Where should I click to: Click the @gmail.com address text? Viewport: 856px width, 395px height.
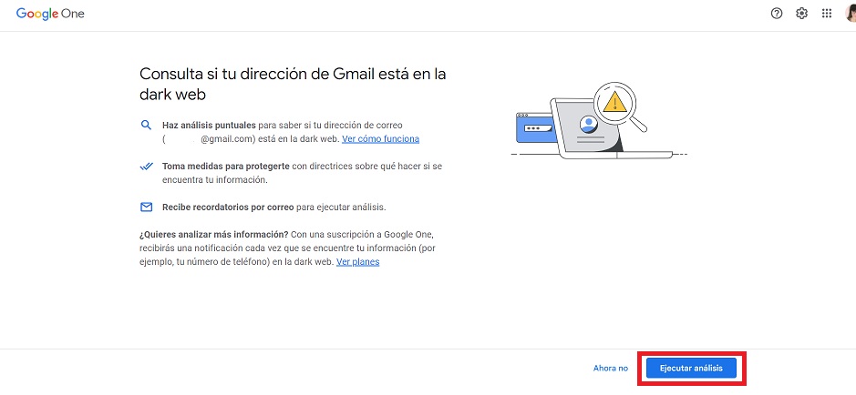coord(228,139)
